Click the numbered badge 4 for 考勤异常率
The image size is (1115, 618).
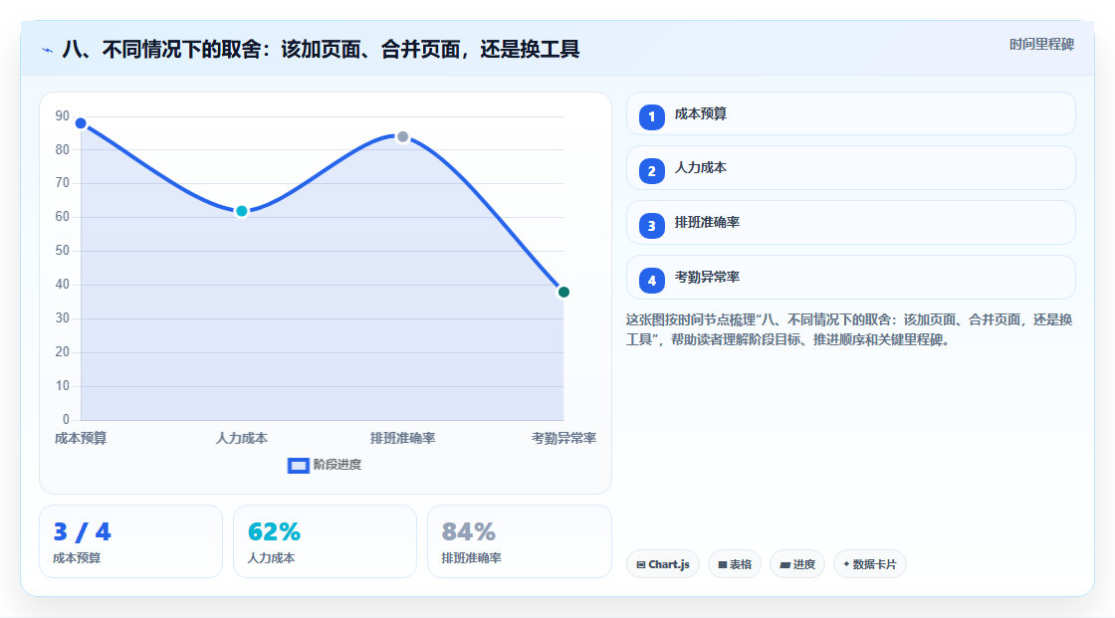pyautogui.click(x=651, y=281)
